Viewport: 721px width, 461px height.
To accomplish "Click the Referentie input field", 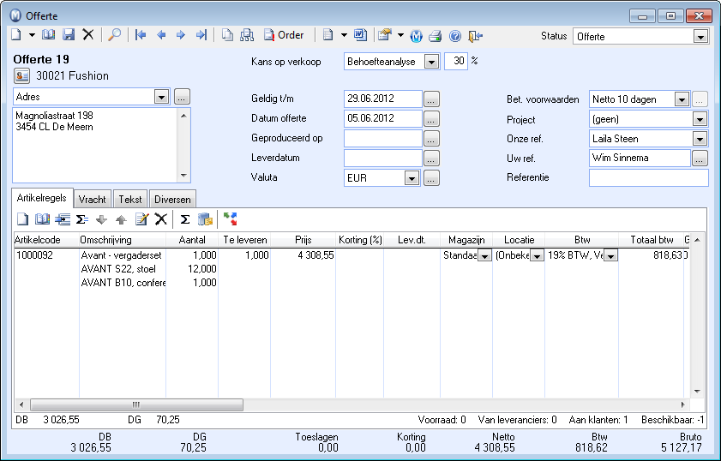I will click(648, 178).
